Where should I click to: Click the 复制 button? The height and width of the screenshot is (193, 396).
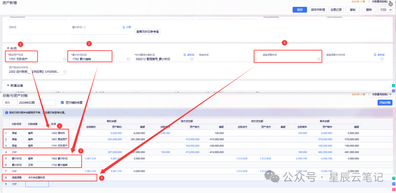click(x=353, y=10)
